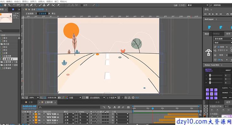Click the first ButtCapper blue cap button
This screenshot has height=125, width=232.
[x=209, y=27]
